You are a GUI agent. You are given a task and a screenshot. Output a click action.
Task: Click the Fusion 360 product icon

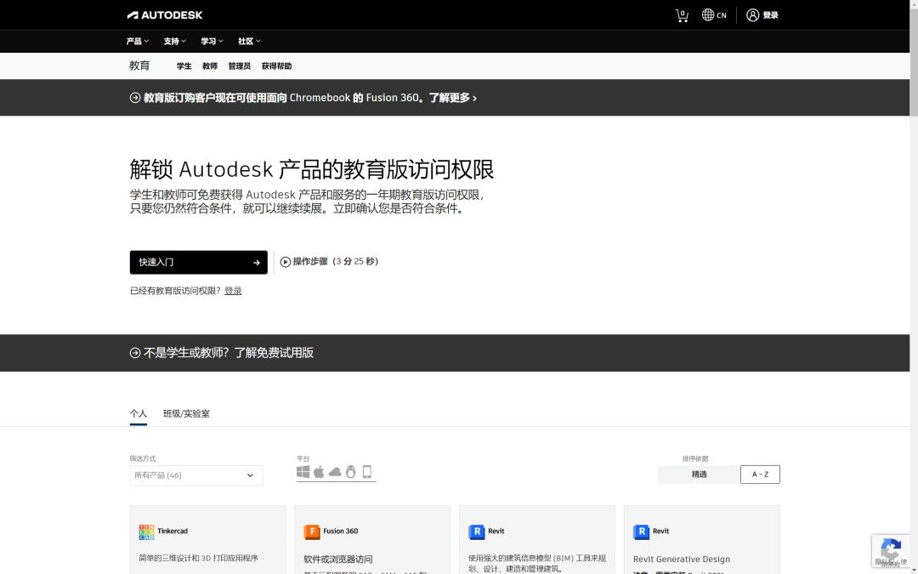tap(313, 531)
